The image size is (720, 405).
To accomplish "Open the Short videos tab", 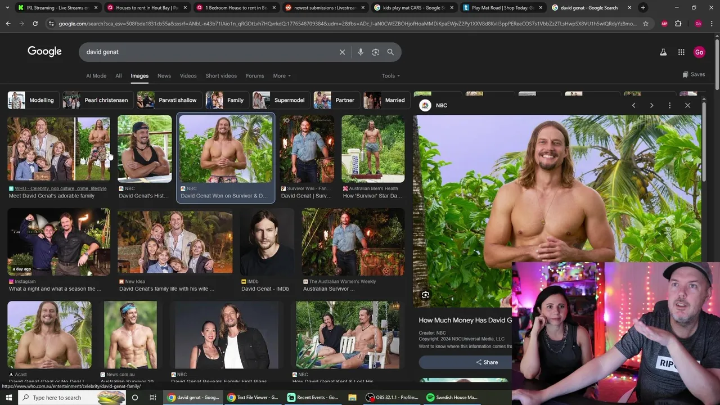I will pyautogui.click(x=221, y=76).
